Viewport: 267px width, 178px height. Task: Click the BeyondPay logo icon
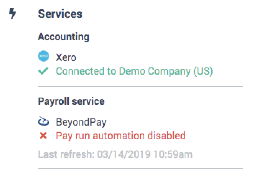coord(43,122)
